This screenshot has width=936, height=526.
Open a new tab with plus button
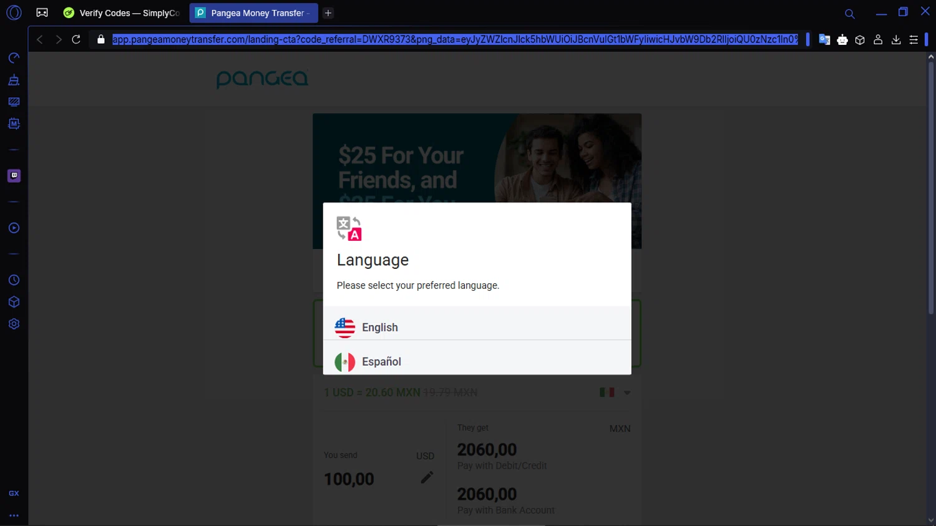pyautogui.click(x=328, y=12)
